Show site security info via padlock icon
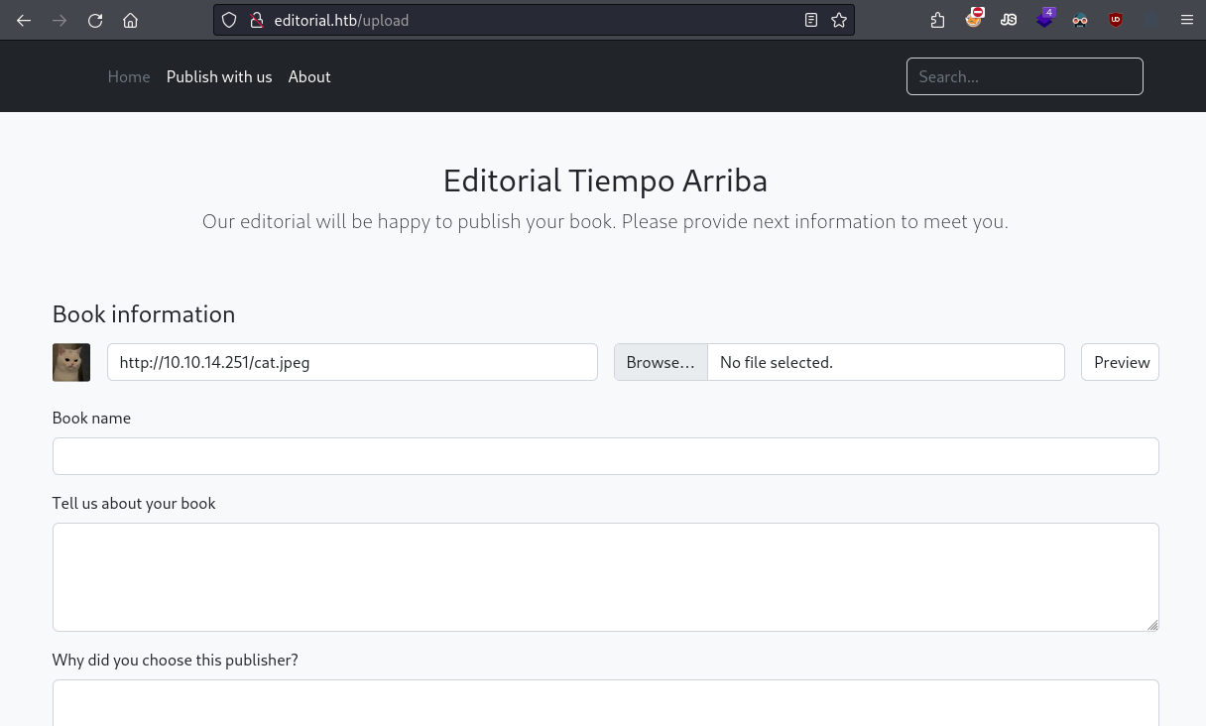Image resolution: width=1206 pixels, height=726 pixels. pos(256,20)
